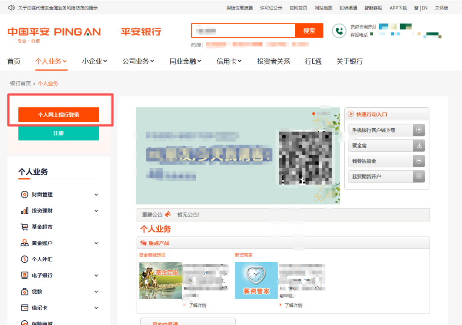Screen dimensions: 462x325
Task: Click the 贷款 money bag icon
Action: coord(24,291)
